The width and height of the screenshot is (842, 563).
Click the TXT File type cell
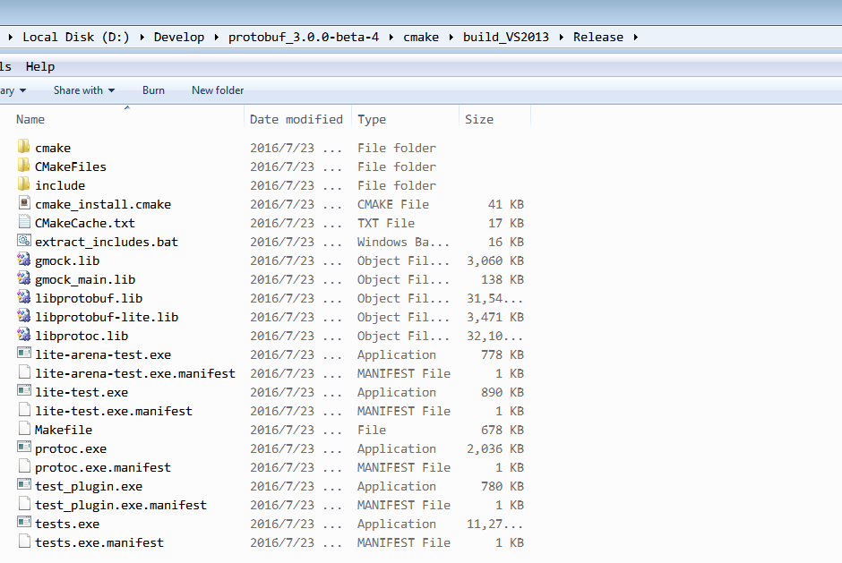coord(386,223)
